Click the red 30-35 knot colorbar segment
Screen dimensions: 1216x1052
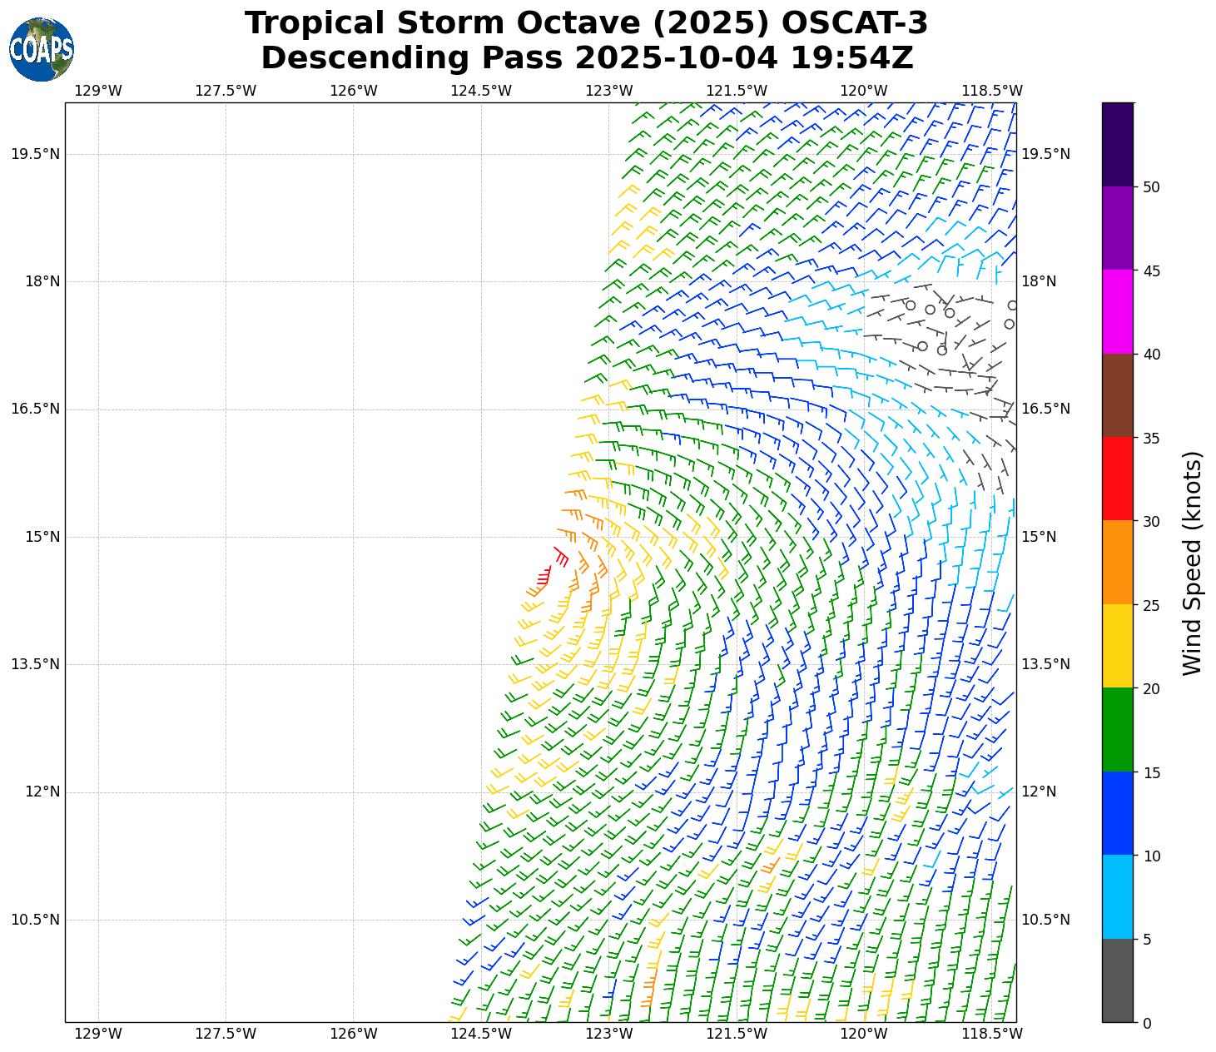click(x=1117, y=479)
